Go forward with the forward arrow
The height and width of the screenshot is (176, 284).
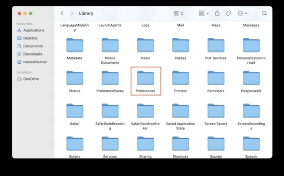72,13
